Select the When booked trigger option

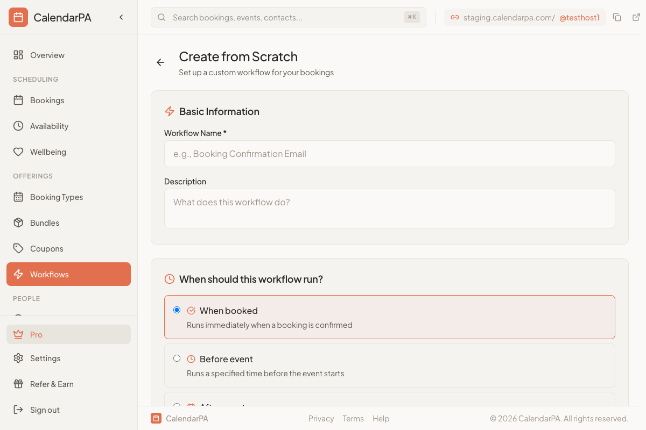177,310
